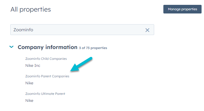Click empty area right of search box
Image resolution: width=204 pixels, height=111 pixels.
tap(178, 30)
